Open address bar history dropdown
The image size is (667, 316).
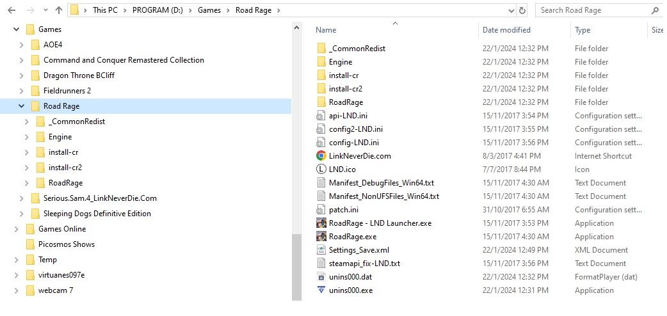point(511,11)
